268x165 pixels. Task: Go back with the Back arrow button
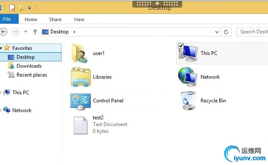(x=3, y=32)
